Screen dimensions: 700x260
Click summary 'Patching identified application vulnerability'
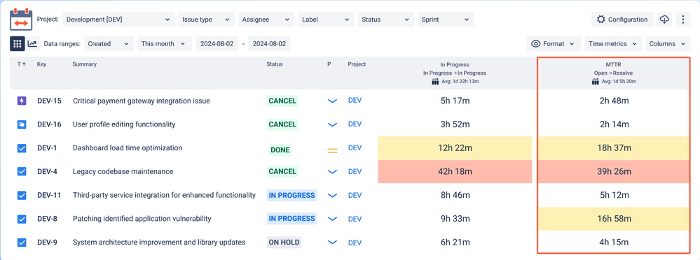click(142, 219)
